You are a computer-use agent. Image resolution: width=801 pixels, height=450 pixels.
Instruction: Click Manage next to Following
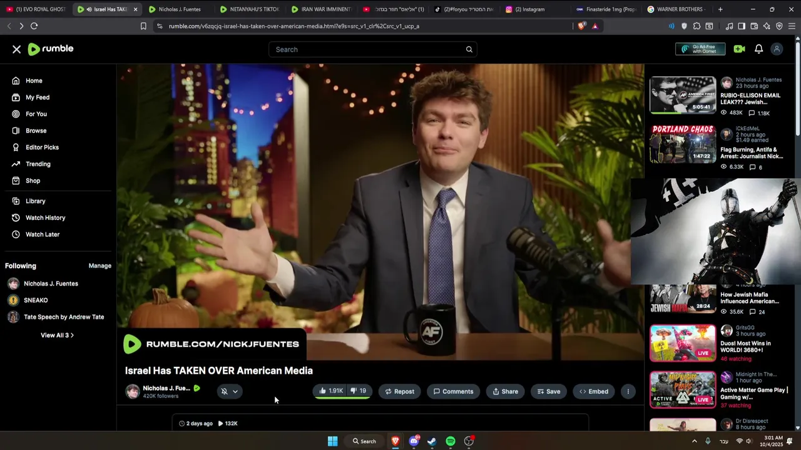[x=99, y=266]
